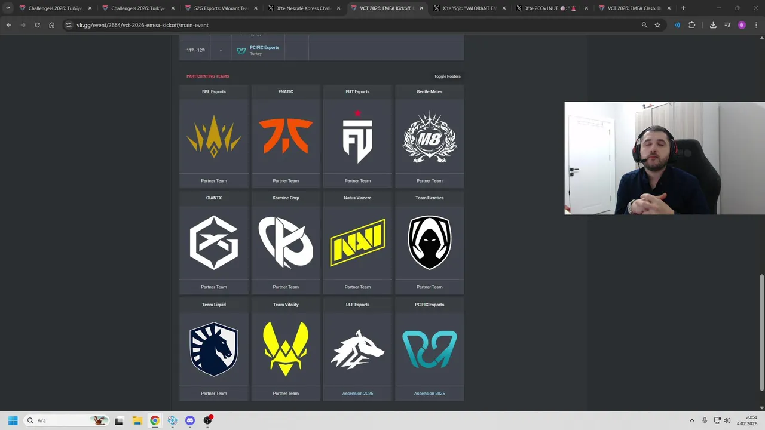Click the small PCIFIC logo in standings row

pyautogui.click(x=241, y=51)
